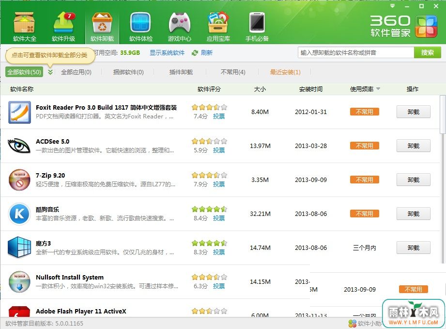Click the 酷狗音乐 blue K icon
This screenshot has width=446, height=329.
pyautogui.click(x=19, y=214)
